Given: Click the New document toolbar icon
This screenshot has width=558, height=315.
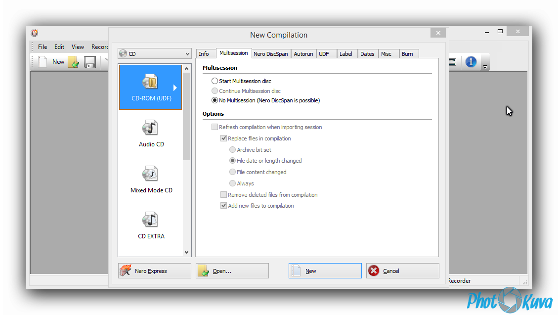Looking at the screenshot, I should click(x=43, y=62).
